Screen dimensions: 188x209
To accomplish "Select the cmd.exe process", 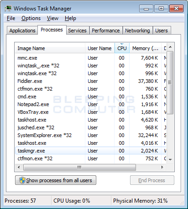I will (91, 97).
